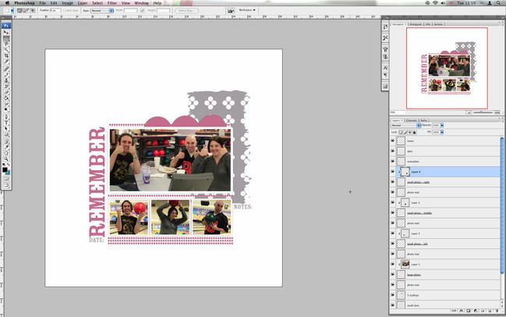
Task: Switch to the Channels tab
Action: coord(411,120)
